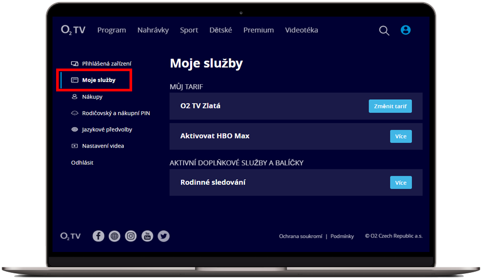The height and width of the screenshot is (279, 482).
Task: Click the Odhlásit link
Action: [x=82, y=163]
